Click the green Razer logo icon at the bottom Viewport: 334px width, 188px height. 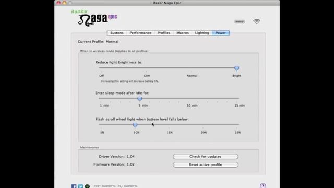[87, 186]
